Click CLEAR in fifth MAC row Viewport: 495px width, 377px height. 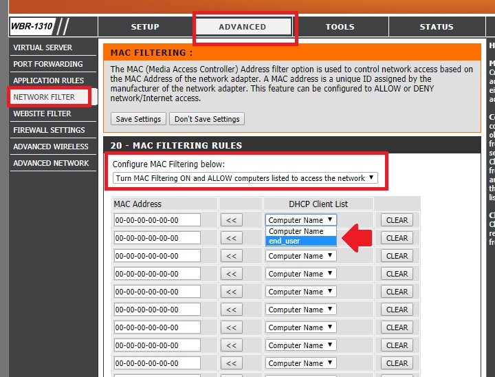397,292
